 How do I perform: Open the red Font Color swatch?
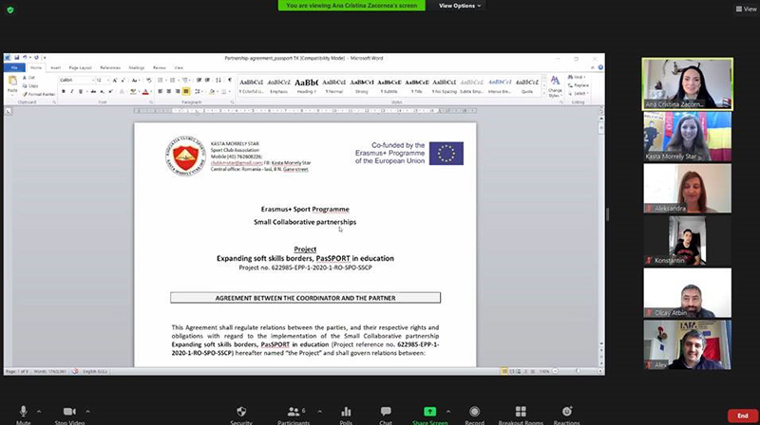[x=145, y=91]
